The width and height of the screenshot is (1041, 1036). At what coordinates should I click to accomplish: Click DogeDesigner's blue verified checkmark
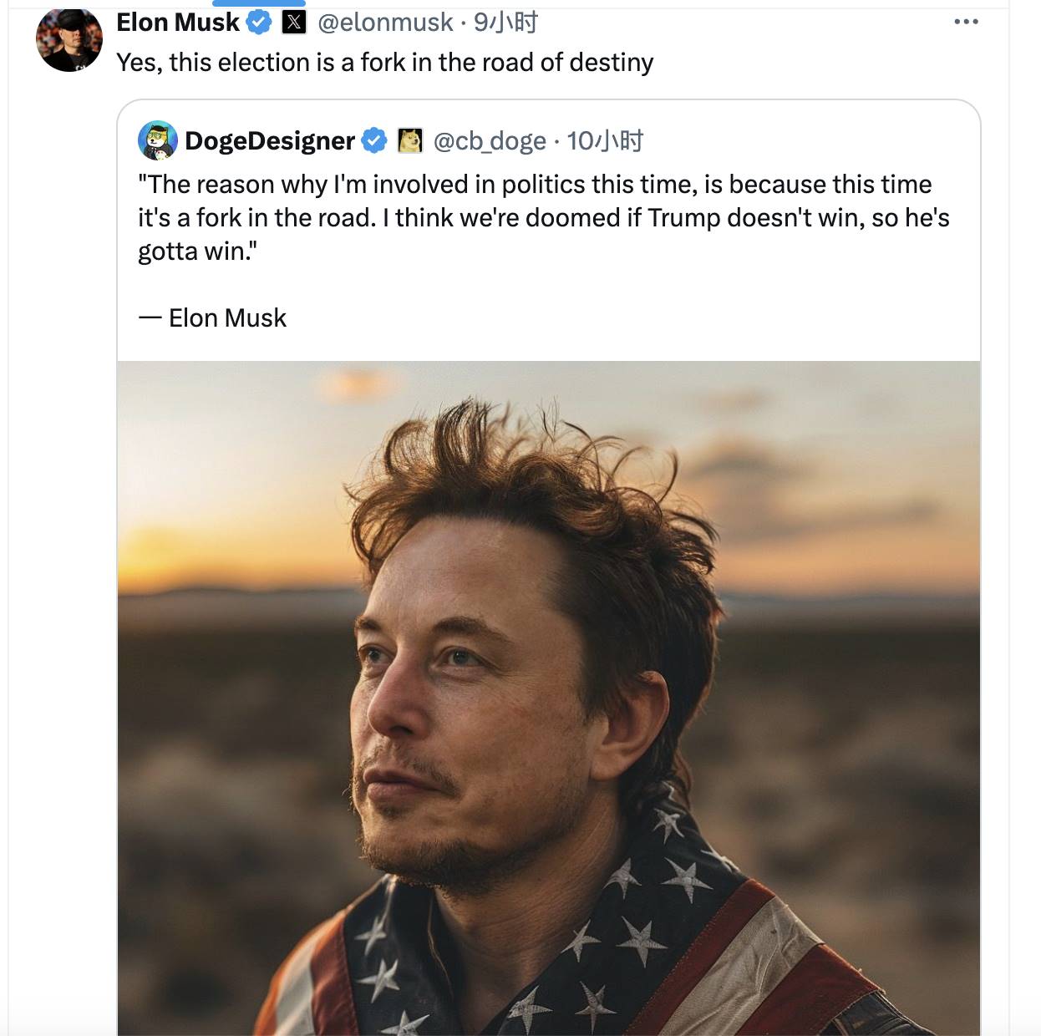tap(374, 140)
